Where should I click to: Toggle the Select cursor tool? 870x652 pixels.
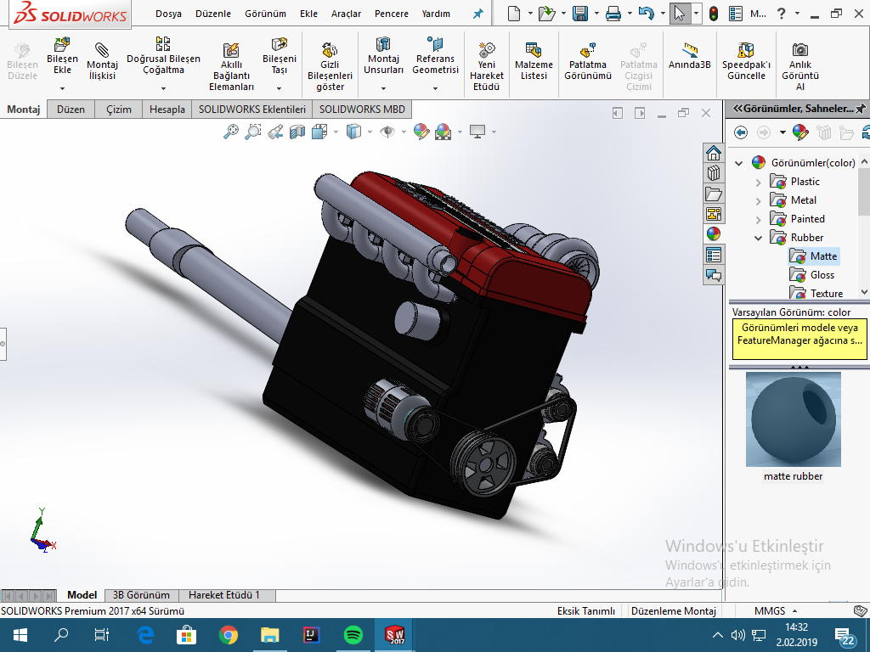click(680, 14)
